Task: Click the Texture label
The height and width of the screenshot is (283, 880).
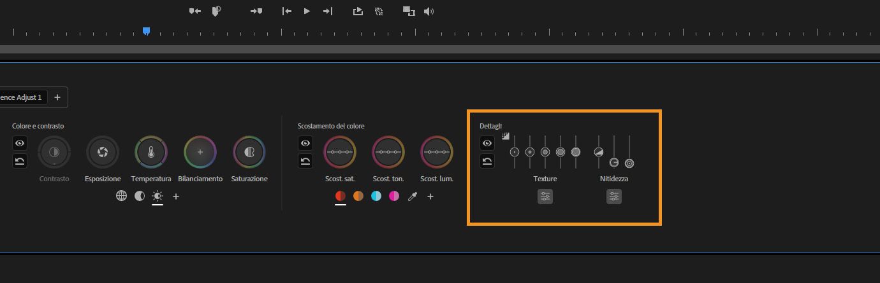Action: pos(545,179)
